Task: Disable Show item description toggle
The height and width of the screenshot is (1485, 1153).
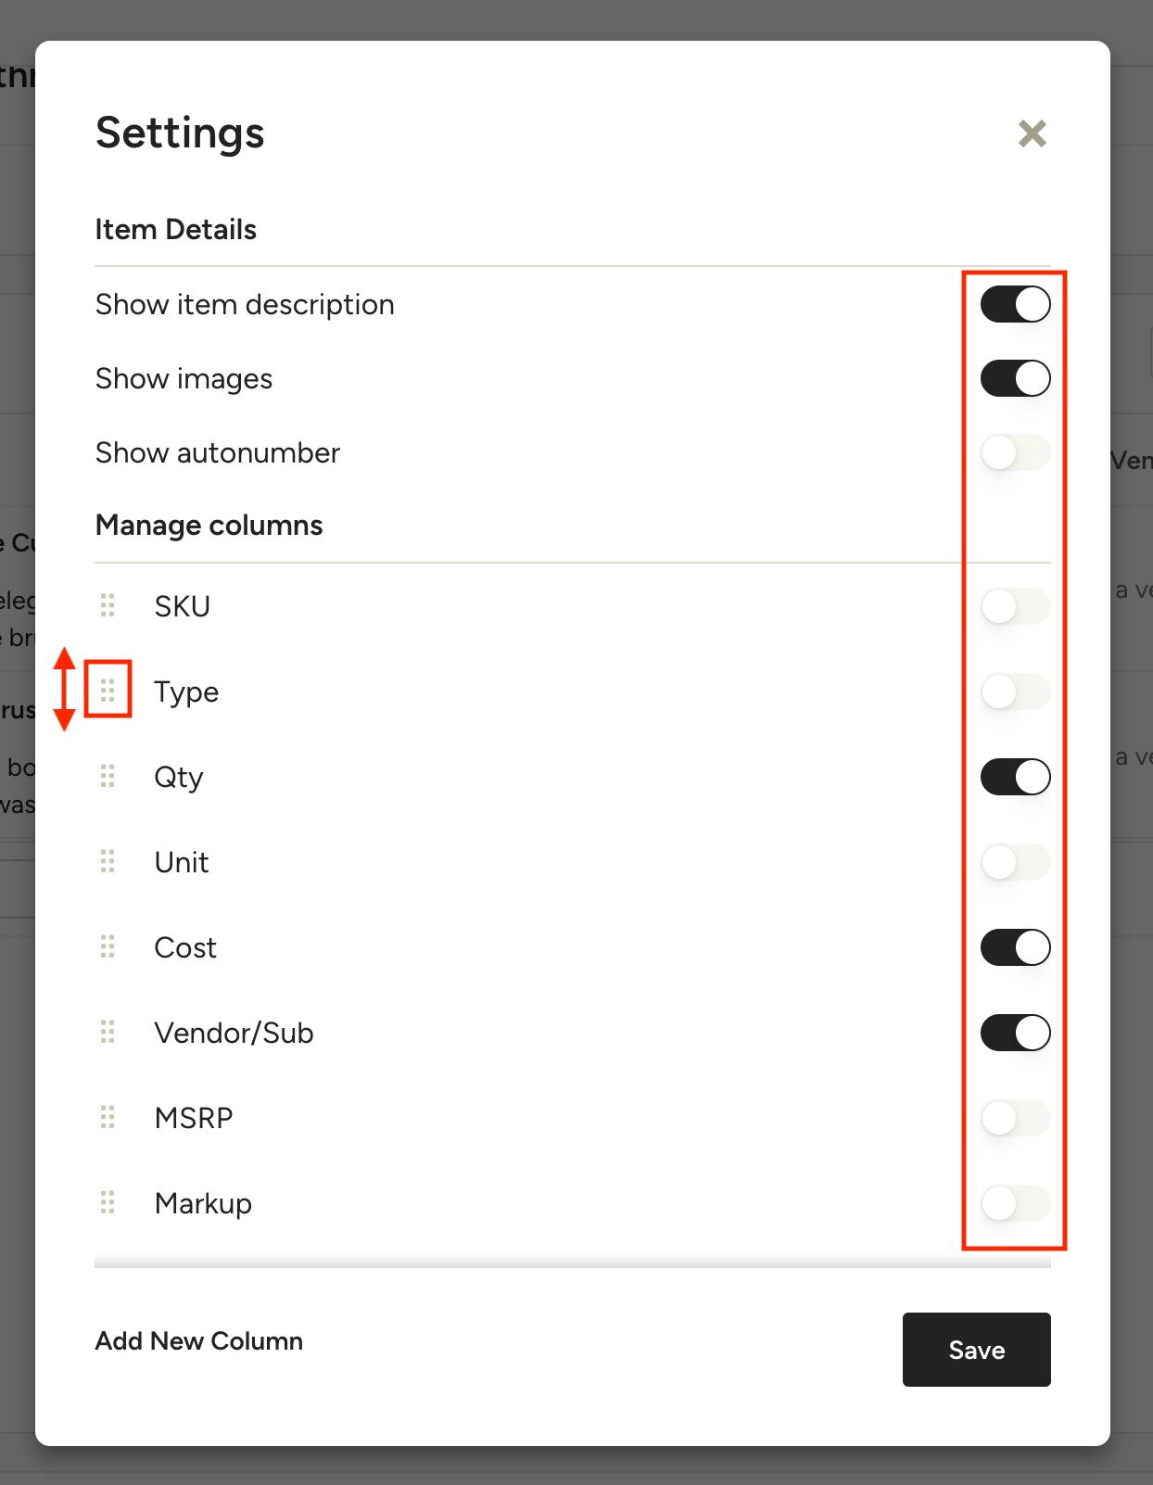Action: [1016, 304]
